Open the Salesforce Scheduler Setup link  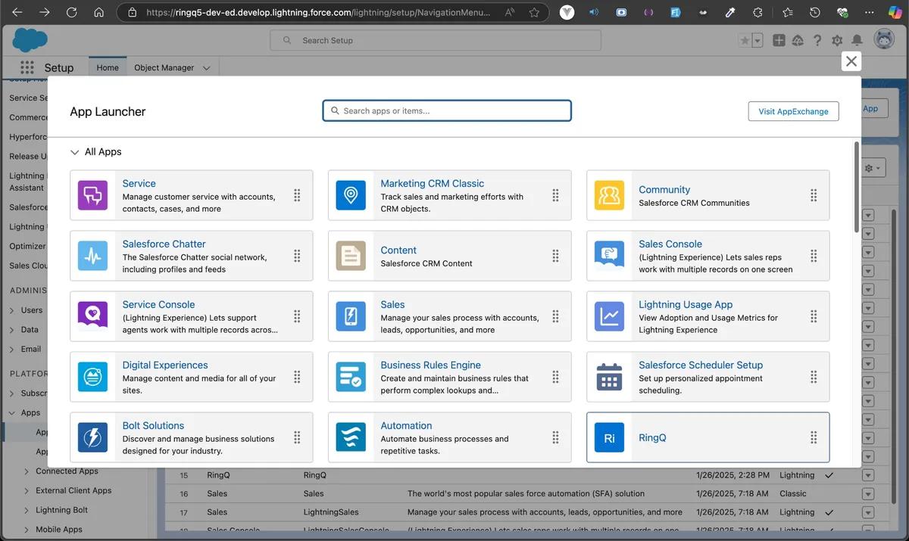tap(701, 365)
